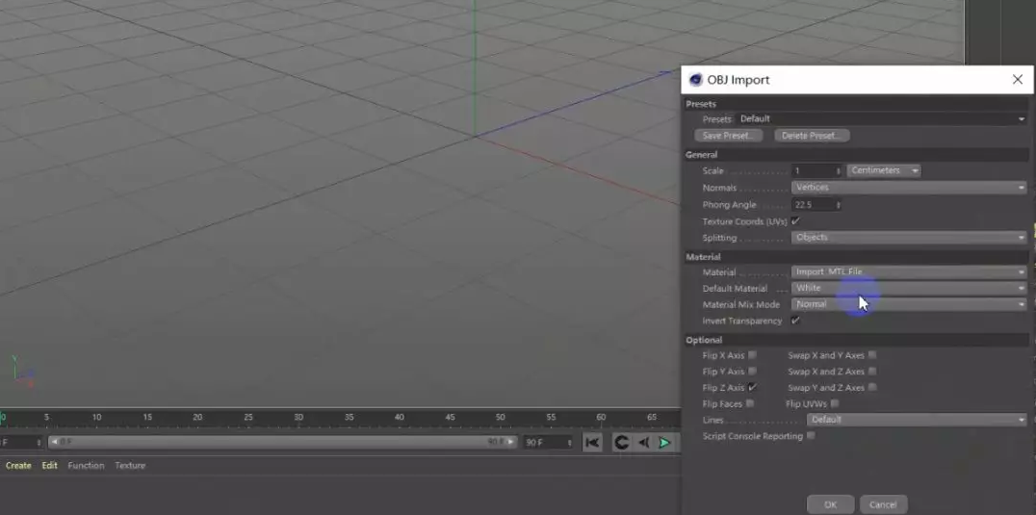Click the 90 F end frame field
1036x515 pixels.
pyautogui.click(x=544, y=443)
